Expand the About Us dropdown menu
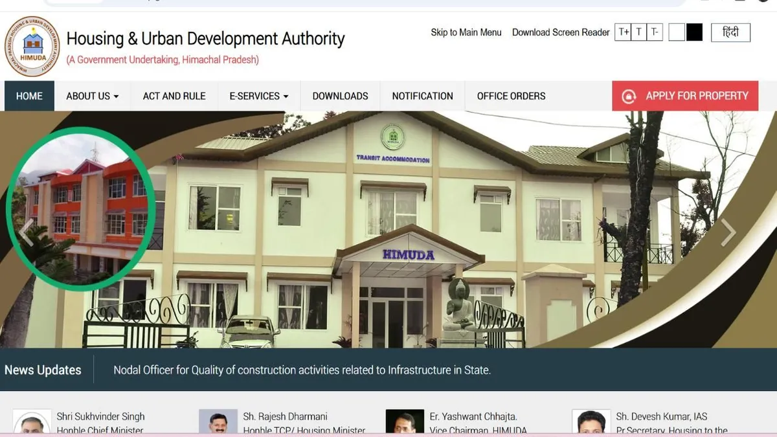 pyautogui.click(x=93, y=96)
